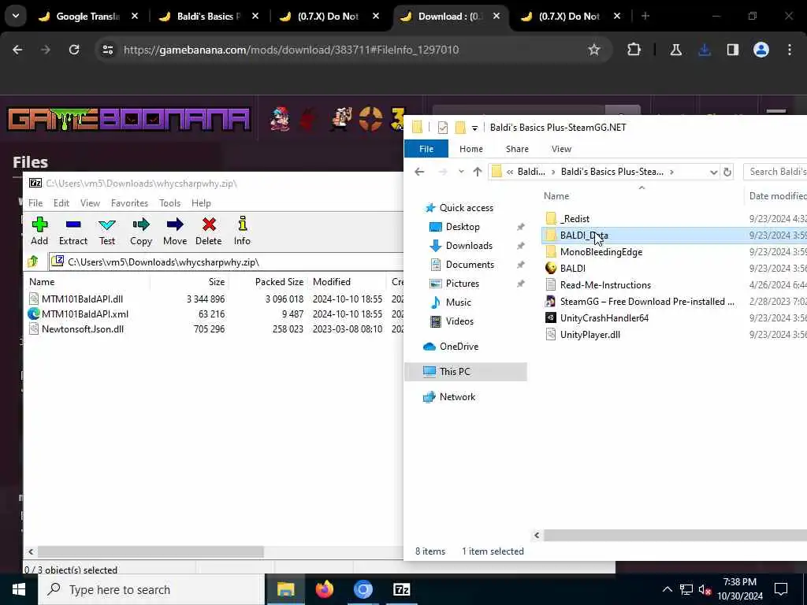Open the File menu in 7-Zip

tap(35, 203)
